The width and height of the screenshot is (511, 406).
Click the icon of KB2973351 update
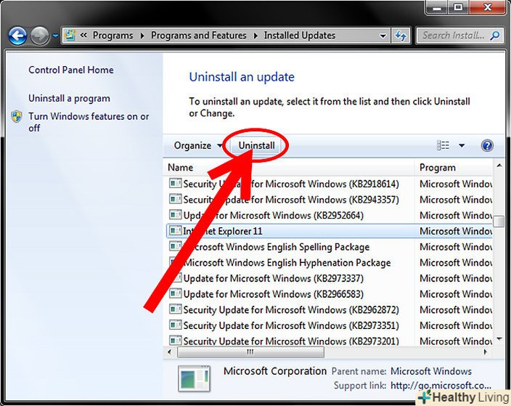(175, 325)
